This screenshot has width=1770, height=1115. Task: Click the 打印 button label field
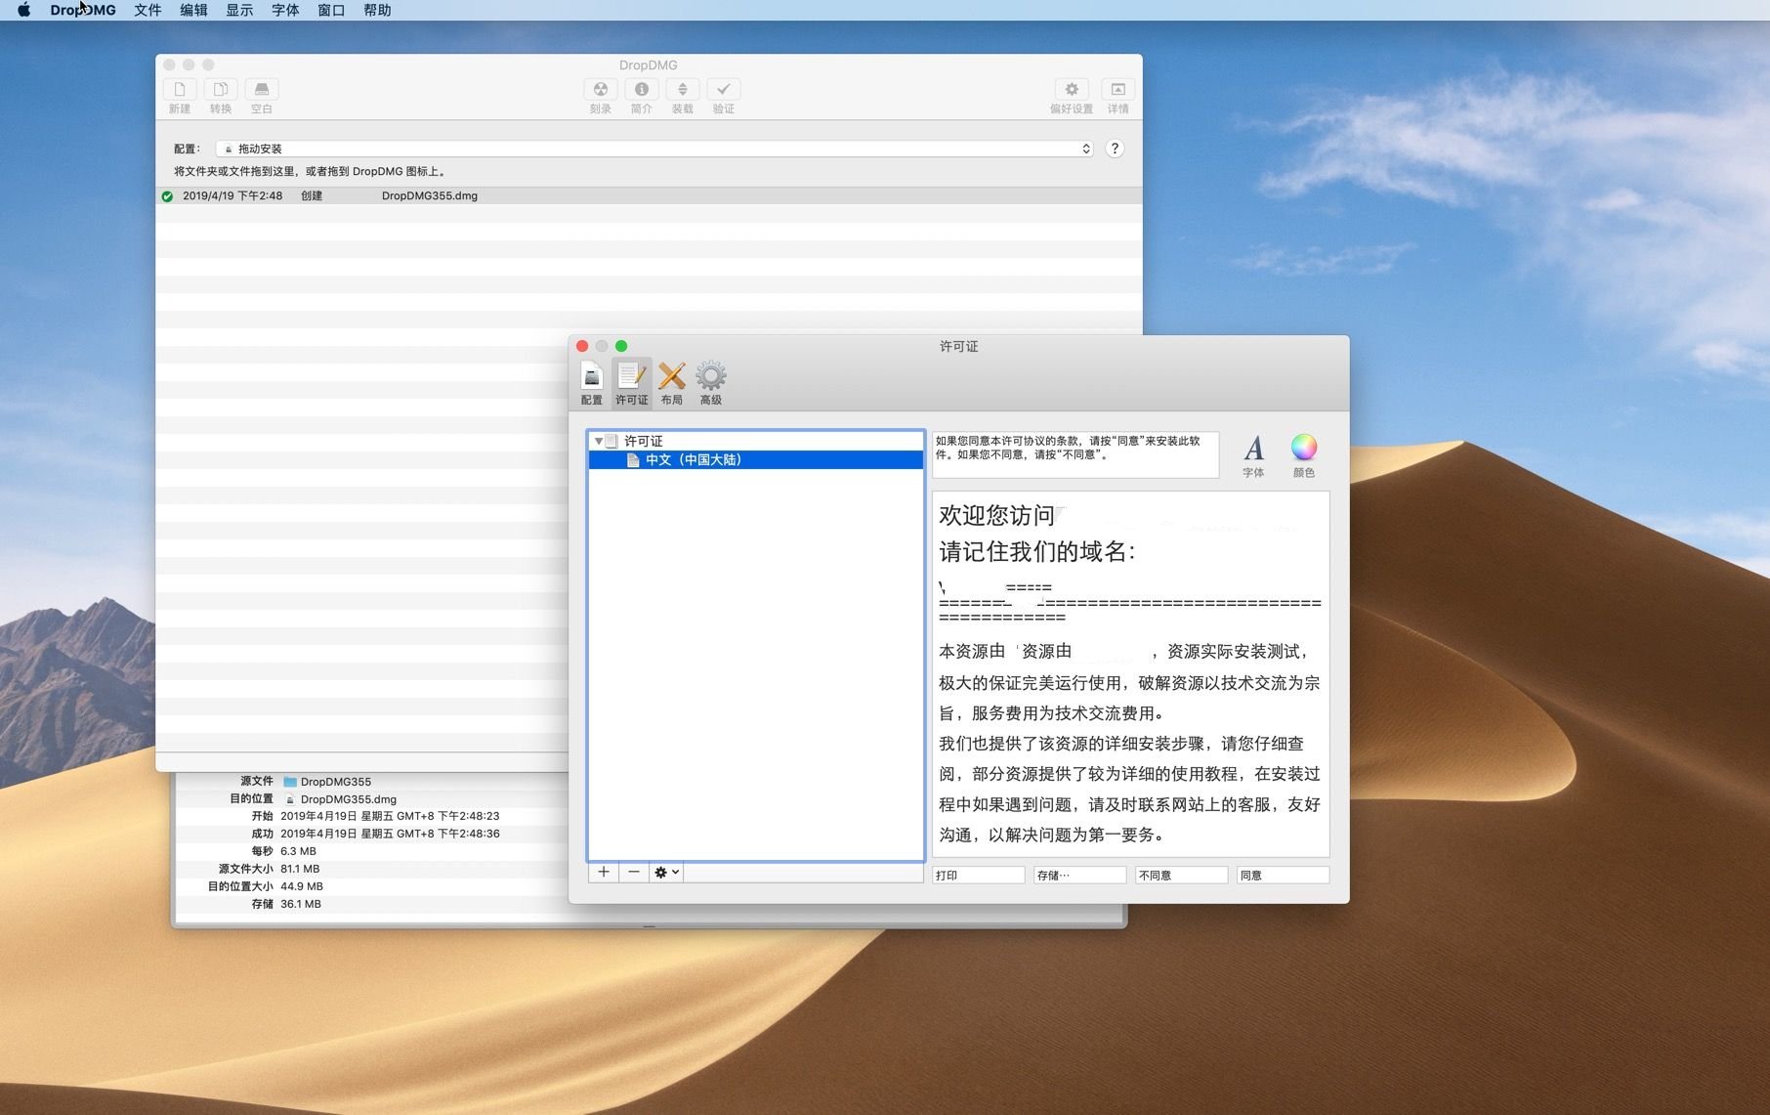(978, 876)
